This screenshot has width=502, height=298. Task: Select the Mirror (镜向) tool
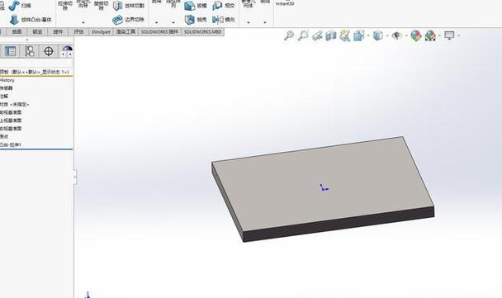(x=224, y=20)
